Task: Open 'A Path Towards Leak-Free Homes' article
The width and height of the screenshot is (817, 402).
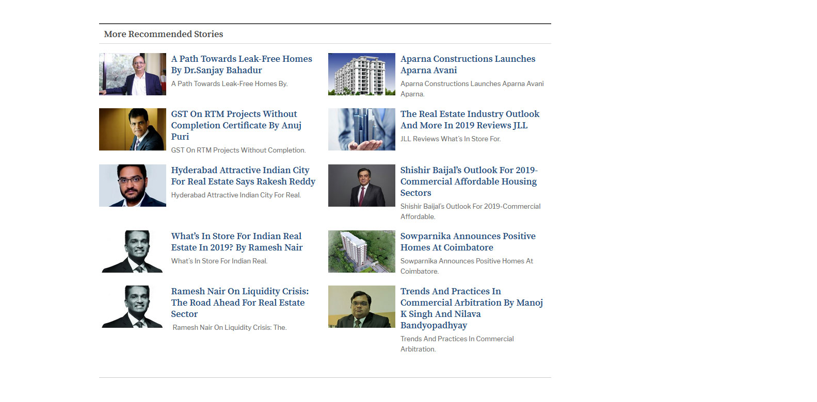Action: (x=242, y=64)
